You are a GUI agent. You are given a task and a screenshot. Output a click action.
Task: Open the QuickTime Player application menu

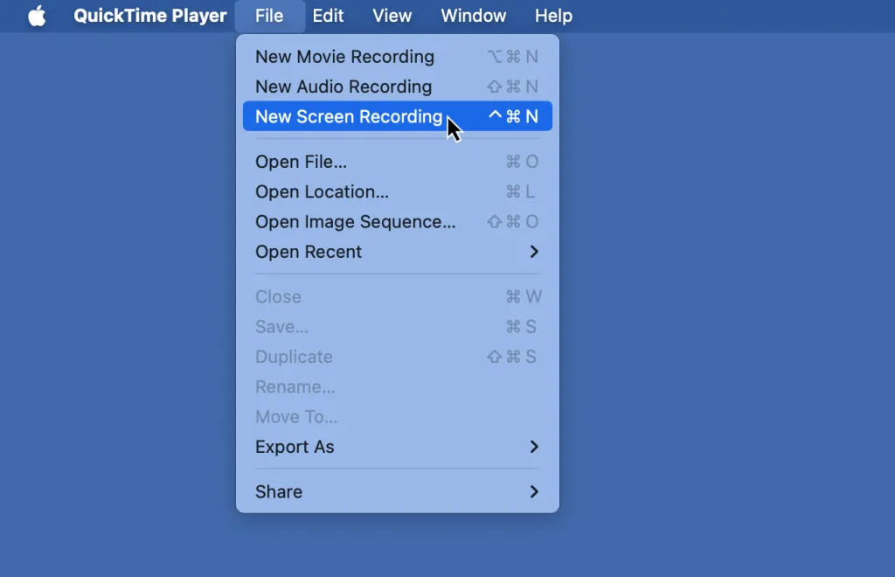tap(149, 15)
